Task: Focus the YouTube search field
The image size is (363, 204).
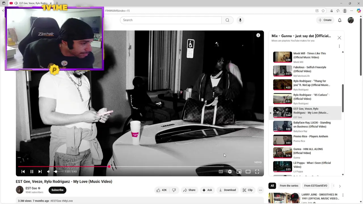Action: [x=170, y=20]
